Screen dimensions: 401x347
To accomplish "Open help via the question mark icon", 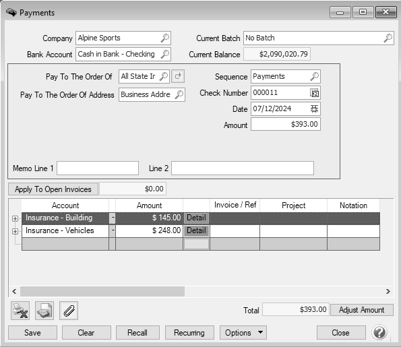I will tap(379, 332).
